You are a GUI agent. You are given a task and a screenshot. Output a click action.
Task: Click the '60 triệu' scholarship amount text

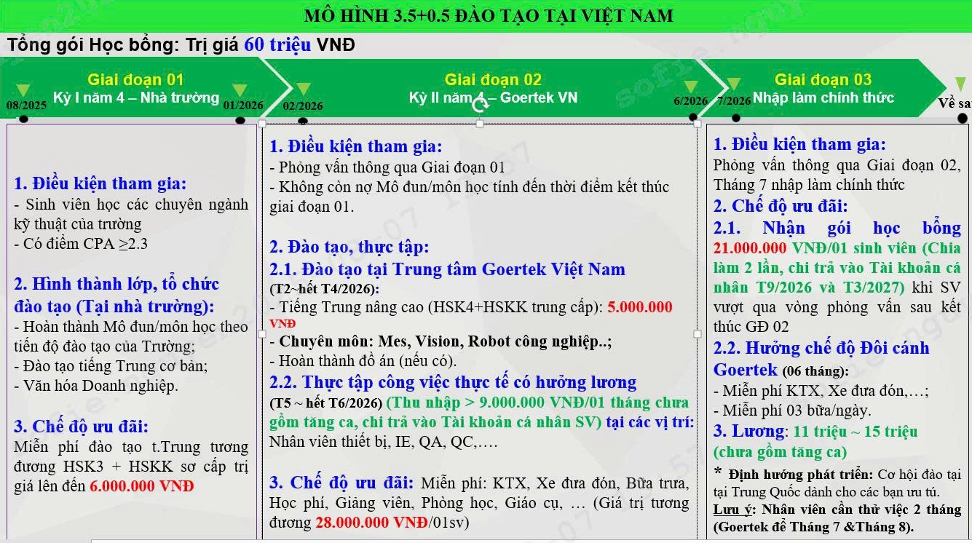[277, 45]
